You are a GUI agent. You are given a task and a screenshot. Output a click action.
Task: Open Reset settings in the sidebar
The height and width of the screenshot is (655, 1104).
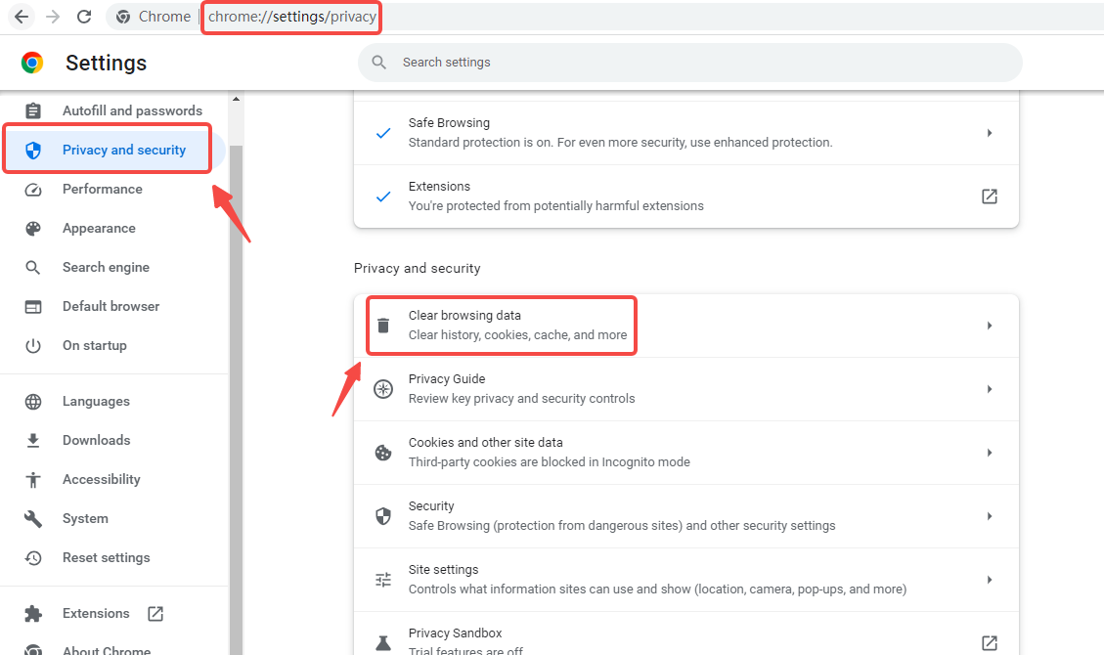pyautogui.click(x=106, y=557)
